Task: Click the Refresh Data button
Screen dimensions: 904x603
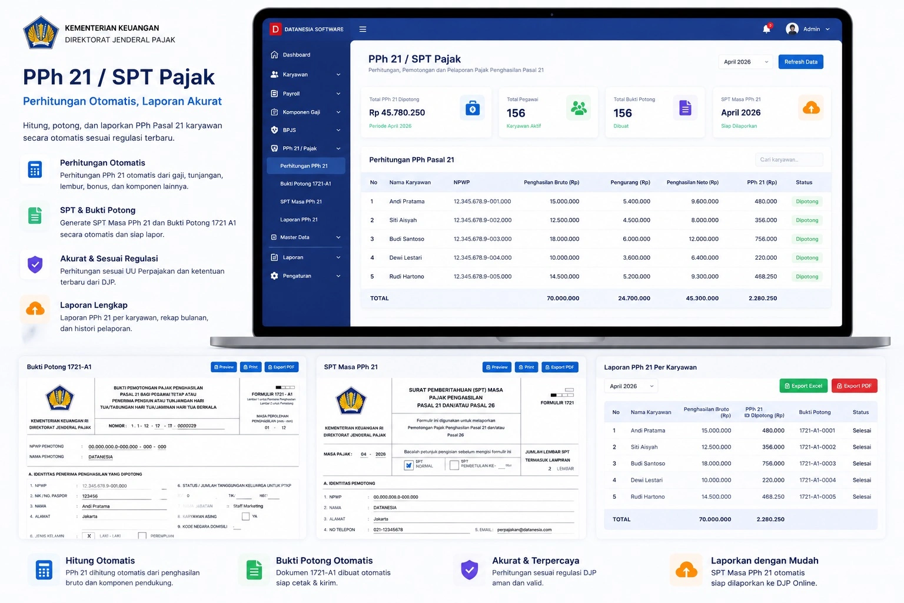Action: point(800,62)
